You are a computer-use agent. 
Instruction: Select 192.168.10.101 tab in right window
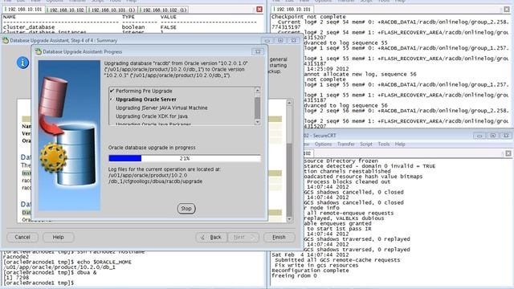292,9
